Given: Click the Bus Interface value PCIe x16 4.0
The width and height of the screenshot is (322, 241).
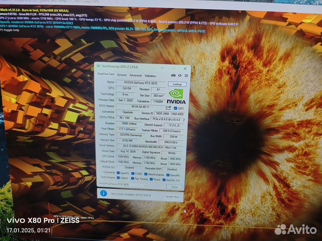Looking at the screenshot, I should pyautogui.click(x=166, y=119).
